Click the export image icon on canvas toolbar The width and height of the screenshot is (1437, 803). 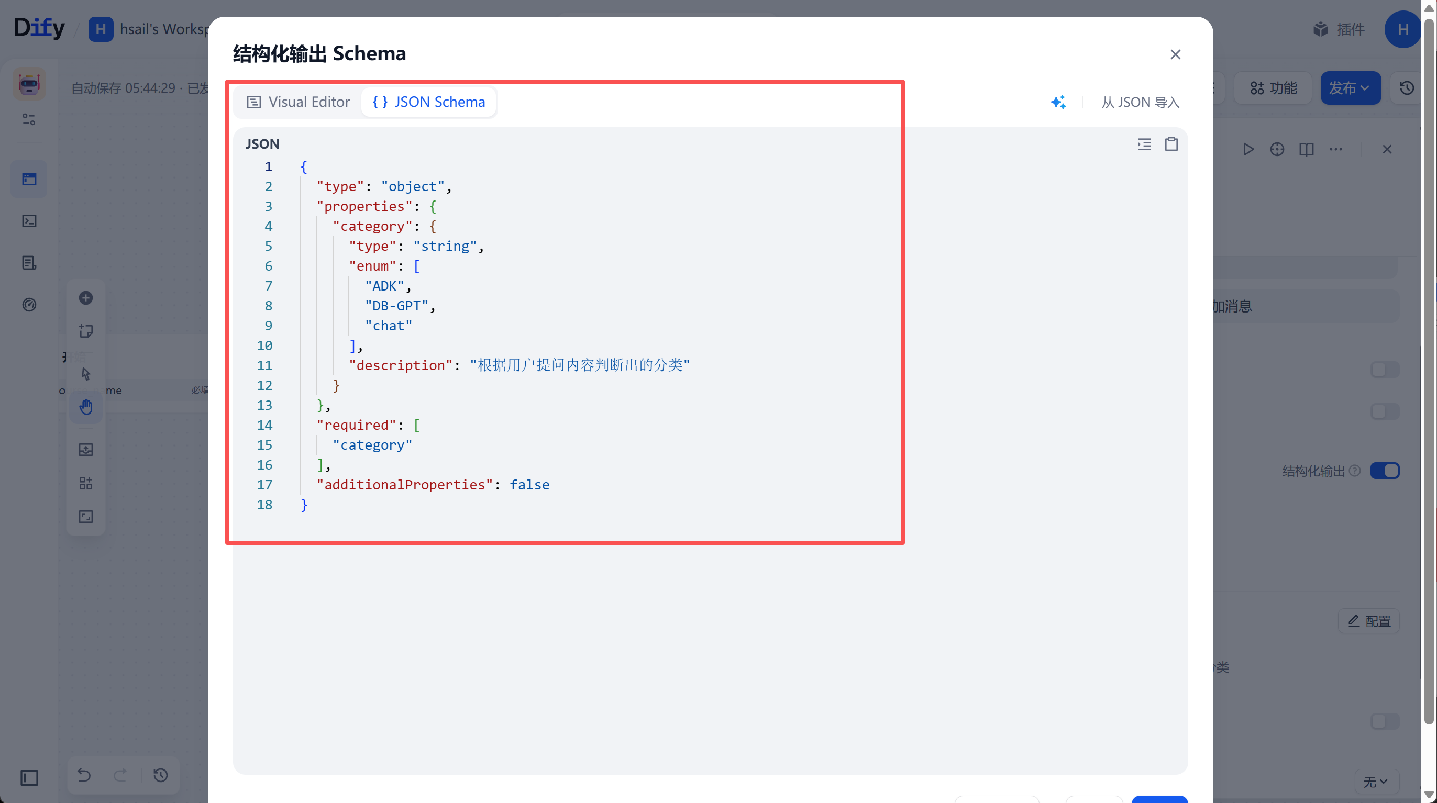point(86,450)
